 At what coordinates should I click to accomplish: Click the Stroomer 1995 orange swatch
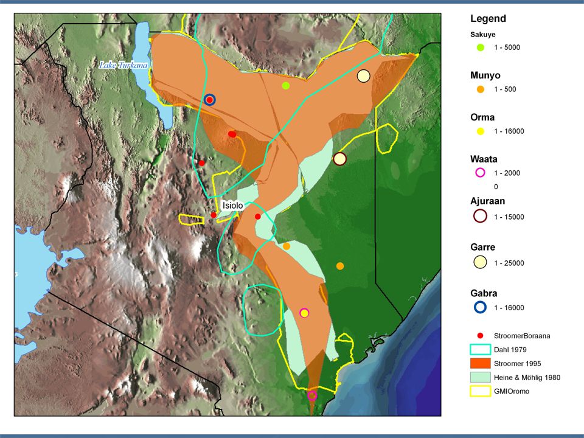point(481,364)
